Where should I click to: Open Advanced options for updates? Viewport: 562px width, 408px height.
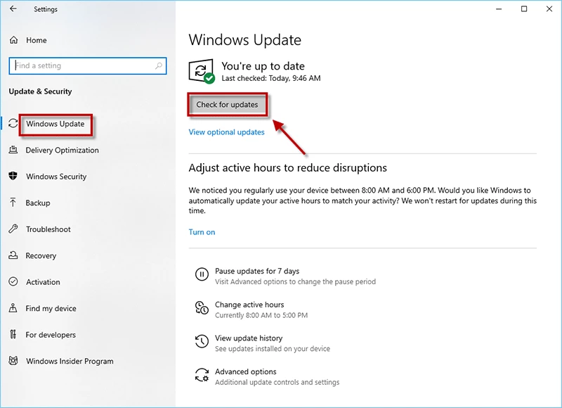245,371
